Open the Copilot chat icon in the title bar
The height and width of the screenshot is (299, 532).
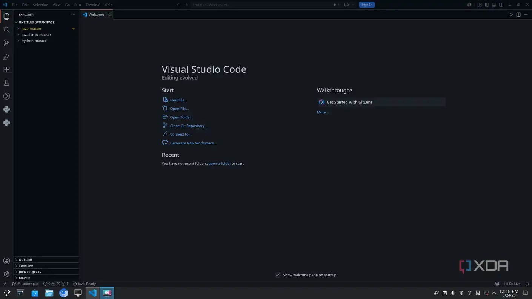(346, 5)
